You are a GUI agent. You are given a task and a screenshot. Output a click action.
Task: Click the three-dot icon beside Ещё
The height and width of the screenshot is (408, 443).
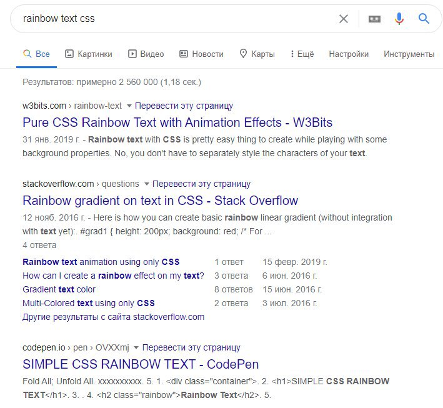point(292,54)
